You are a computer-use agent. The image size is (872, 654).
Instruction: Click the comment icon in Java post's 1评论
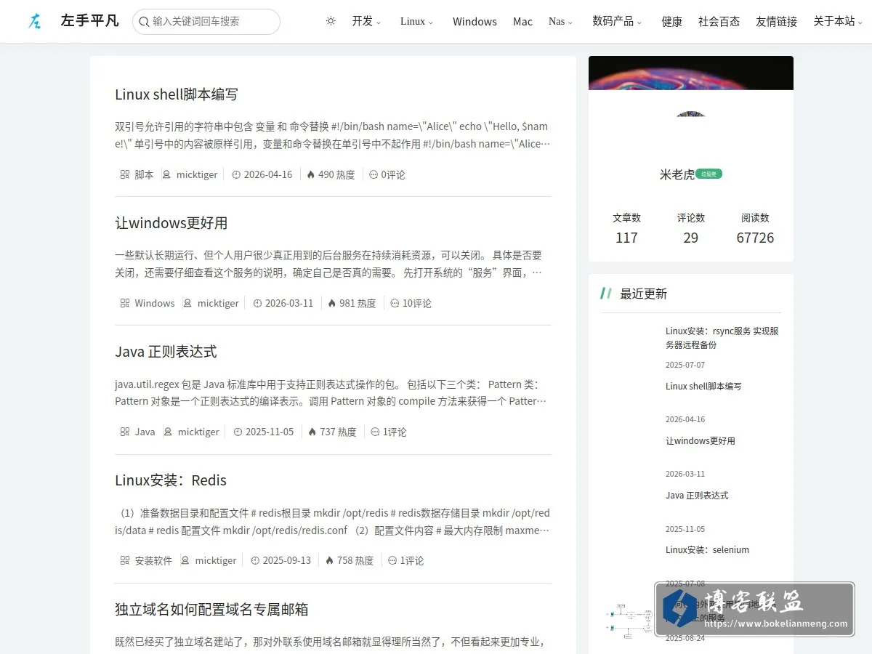(375, 432)
